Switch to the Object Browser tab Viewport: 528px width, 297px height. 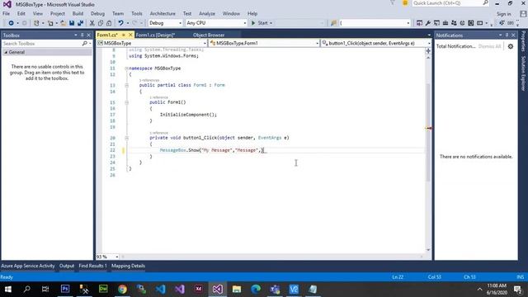click(x=209, y=35)
